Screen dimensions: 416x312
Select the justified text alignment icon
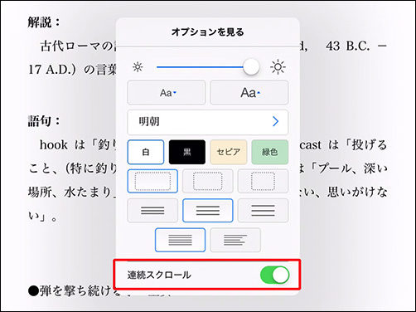click(180, 240)
